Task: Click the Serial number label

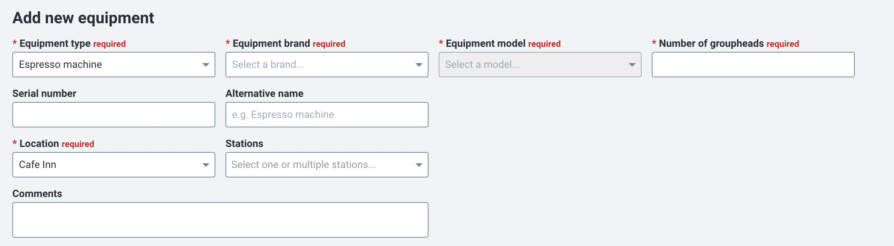Action: (44, 94)
